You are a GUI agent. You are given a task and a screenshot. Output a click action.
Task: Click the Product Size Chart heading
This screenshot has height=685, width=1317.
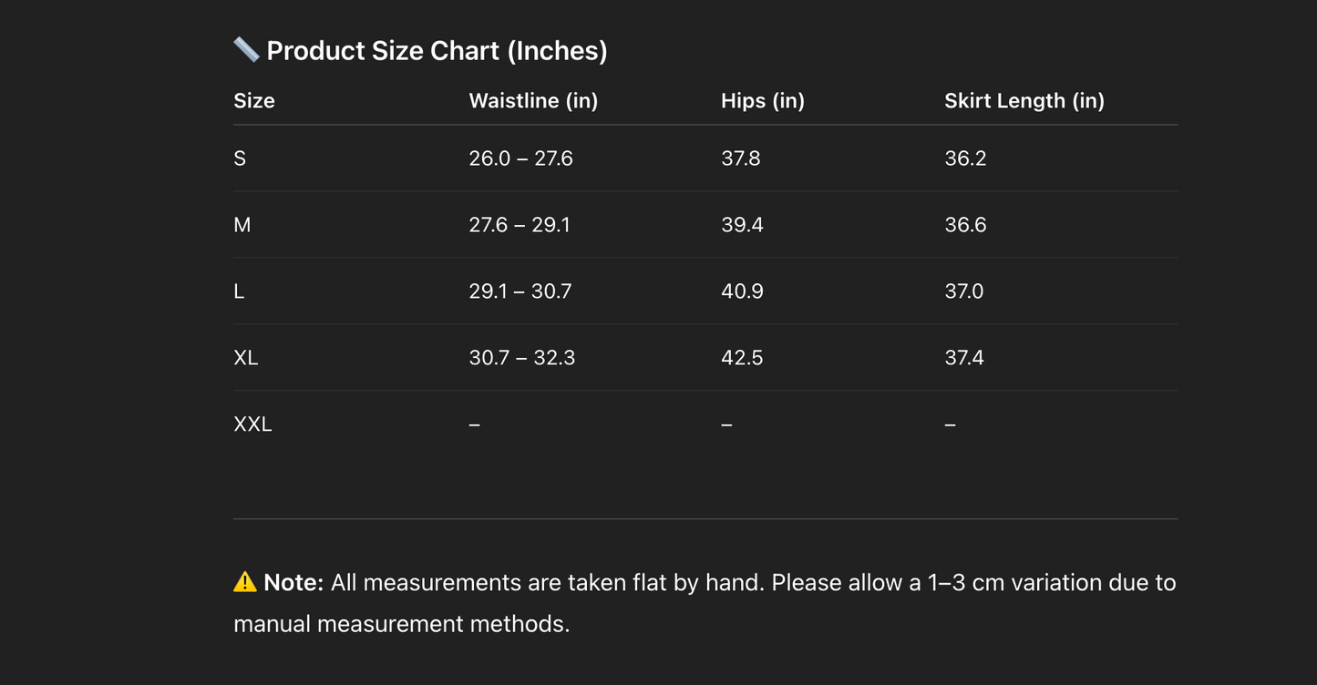(437, 51)
